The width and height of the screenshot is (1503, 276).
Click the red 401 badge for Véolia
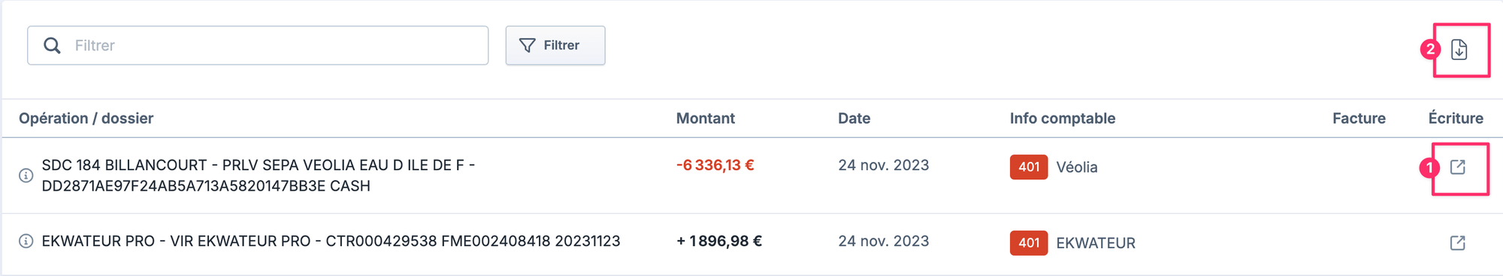tap(1029, 167)
